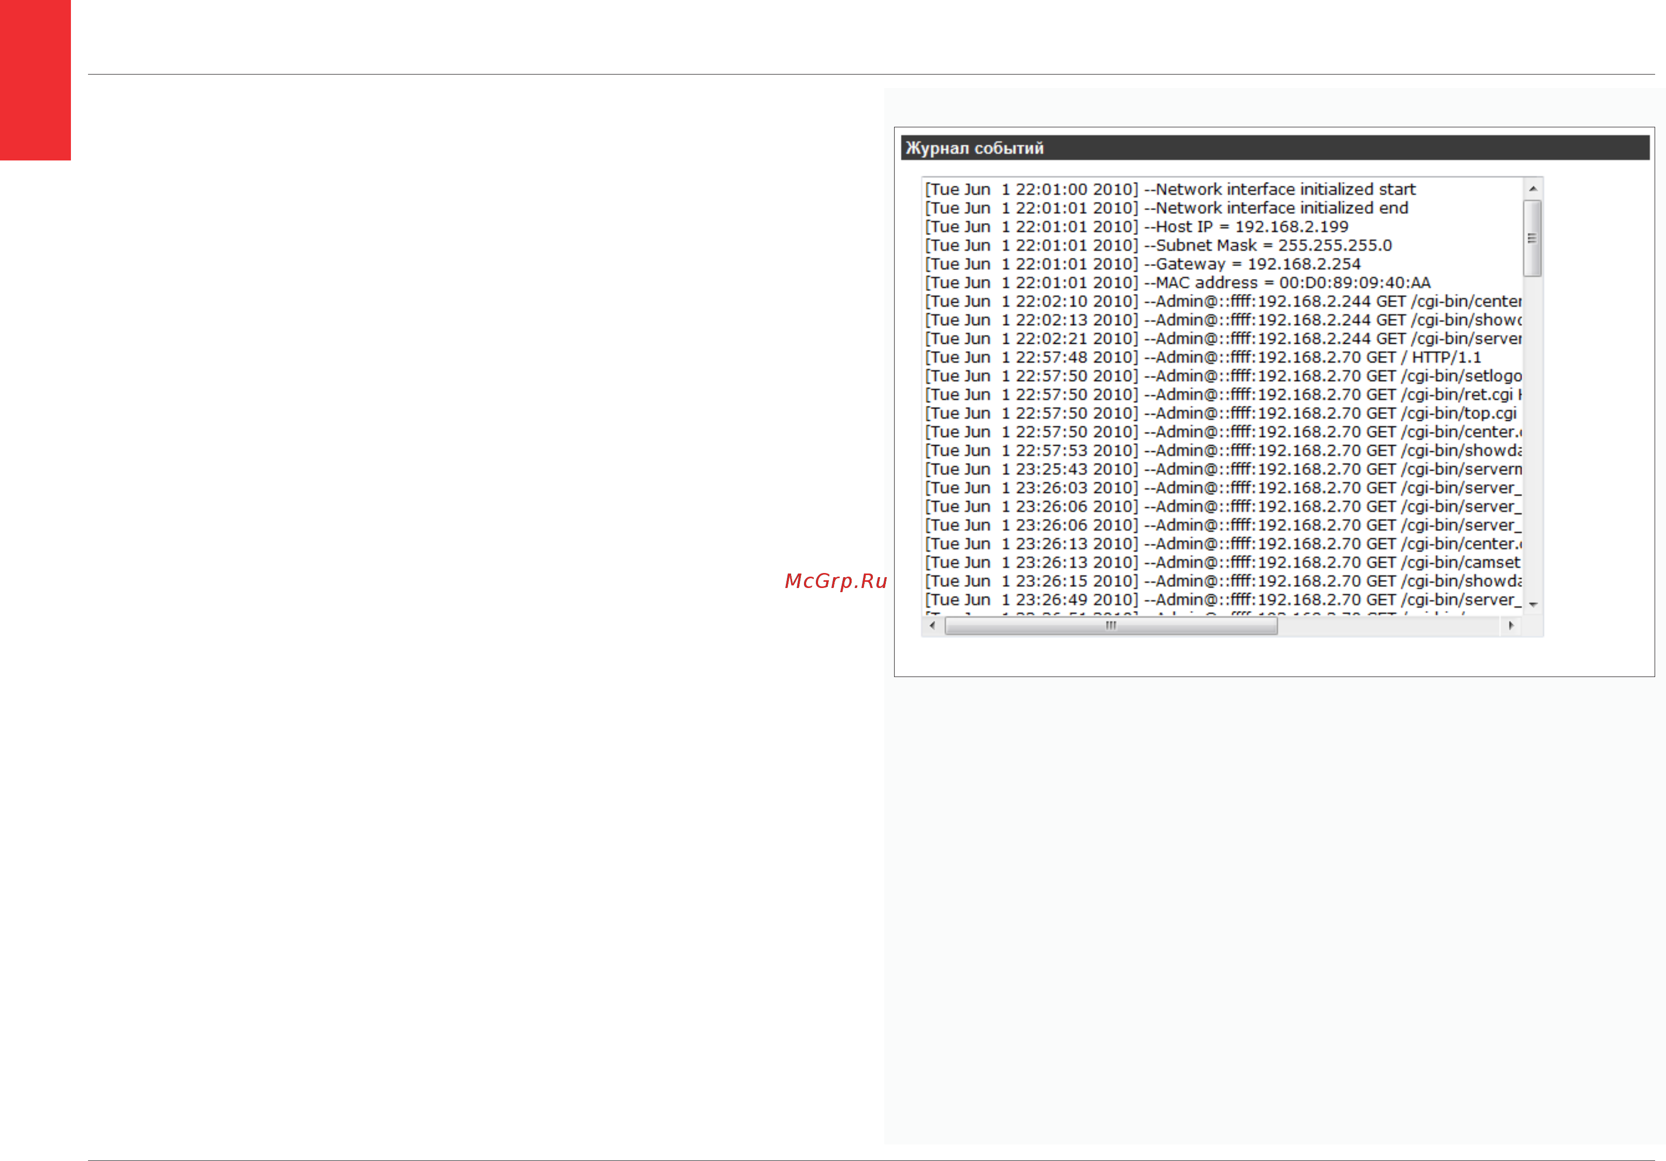The height and width of the screenshot is (1161, 1666).
Task: Select the 22:02:10 log line with 192.168.2.244
Action: (x=1223, y=302)
